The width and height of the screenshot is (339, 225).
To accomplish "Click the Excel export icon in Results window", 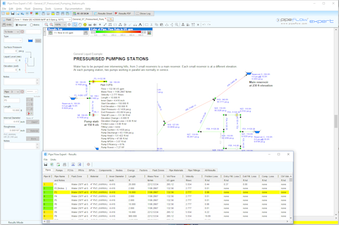I will tap(52, 165).
